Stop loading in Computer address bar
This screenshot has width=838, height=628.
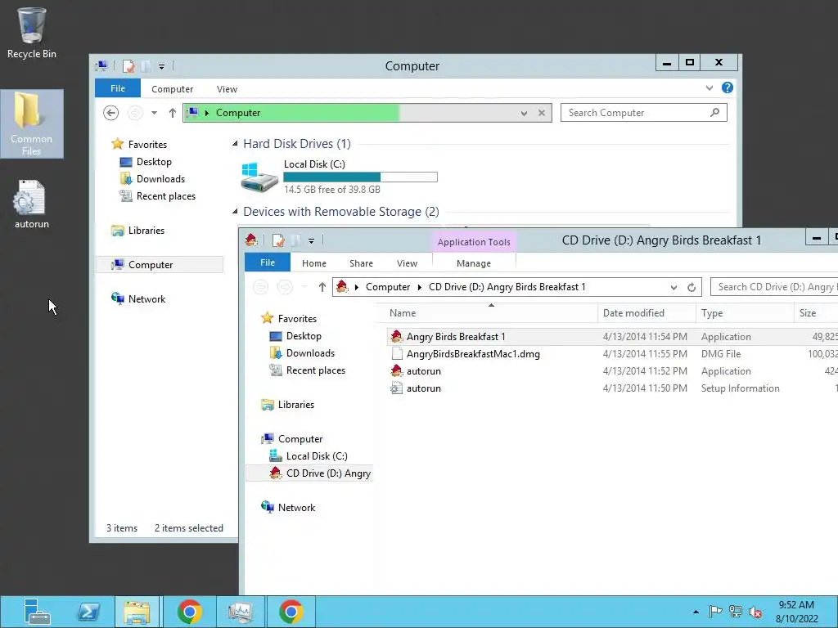[x=542, y=113]
